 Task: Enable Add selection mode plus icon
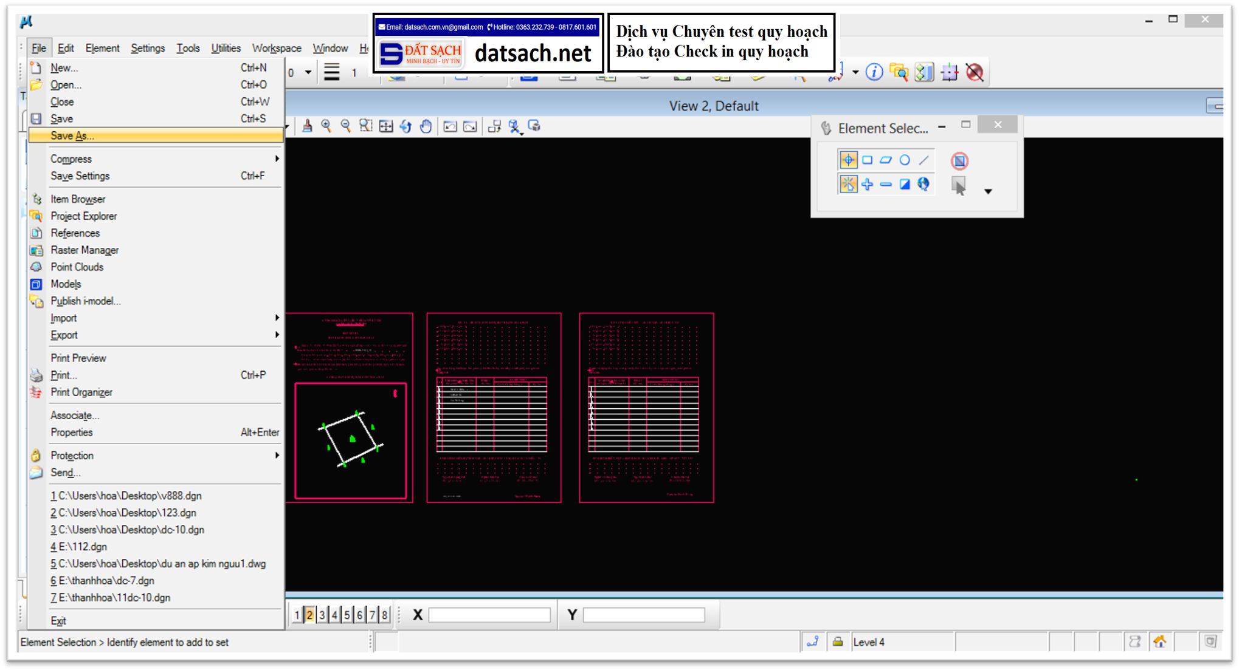pos(867,184)
